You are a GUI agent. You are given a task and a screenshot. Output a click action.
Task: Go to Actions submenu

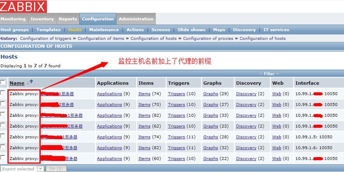tap(135, 30)
